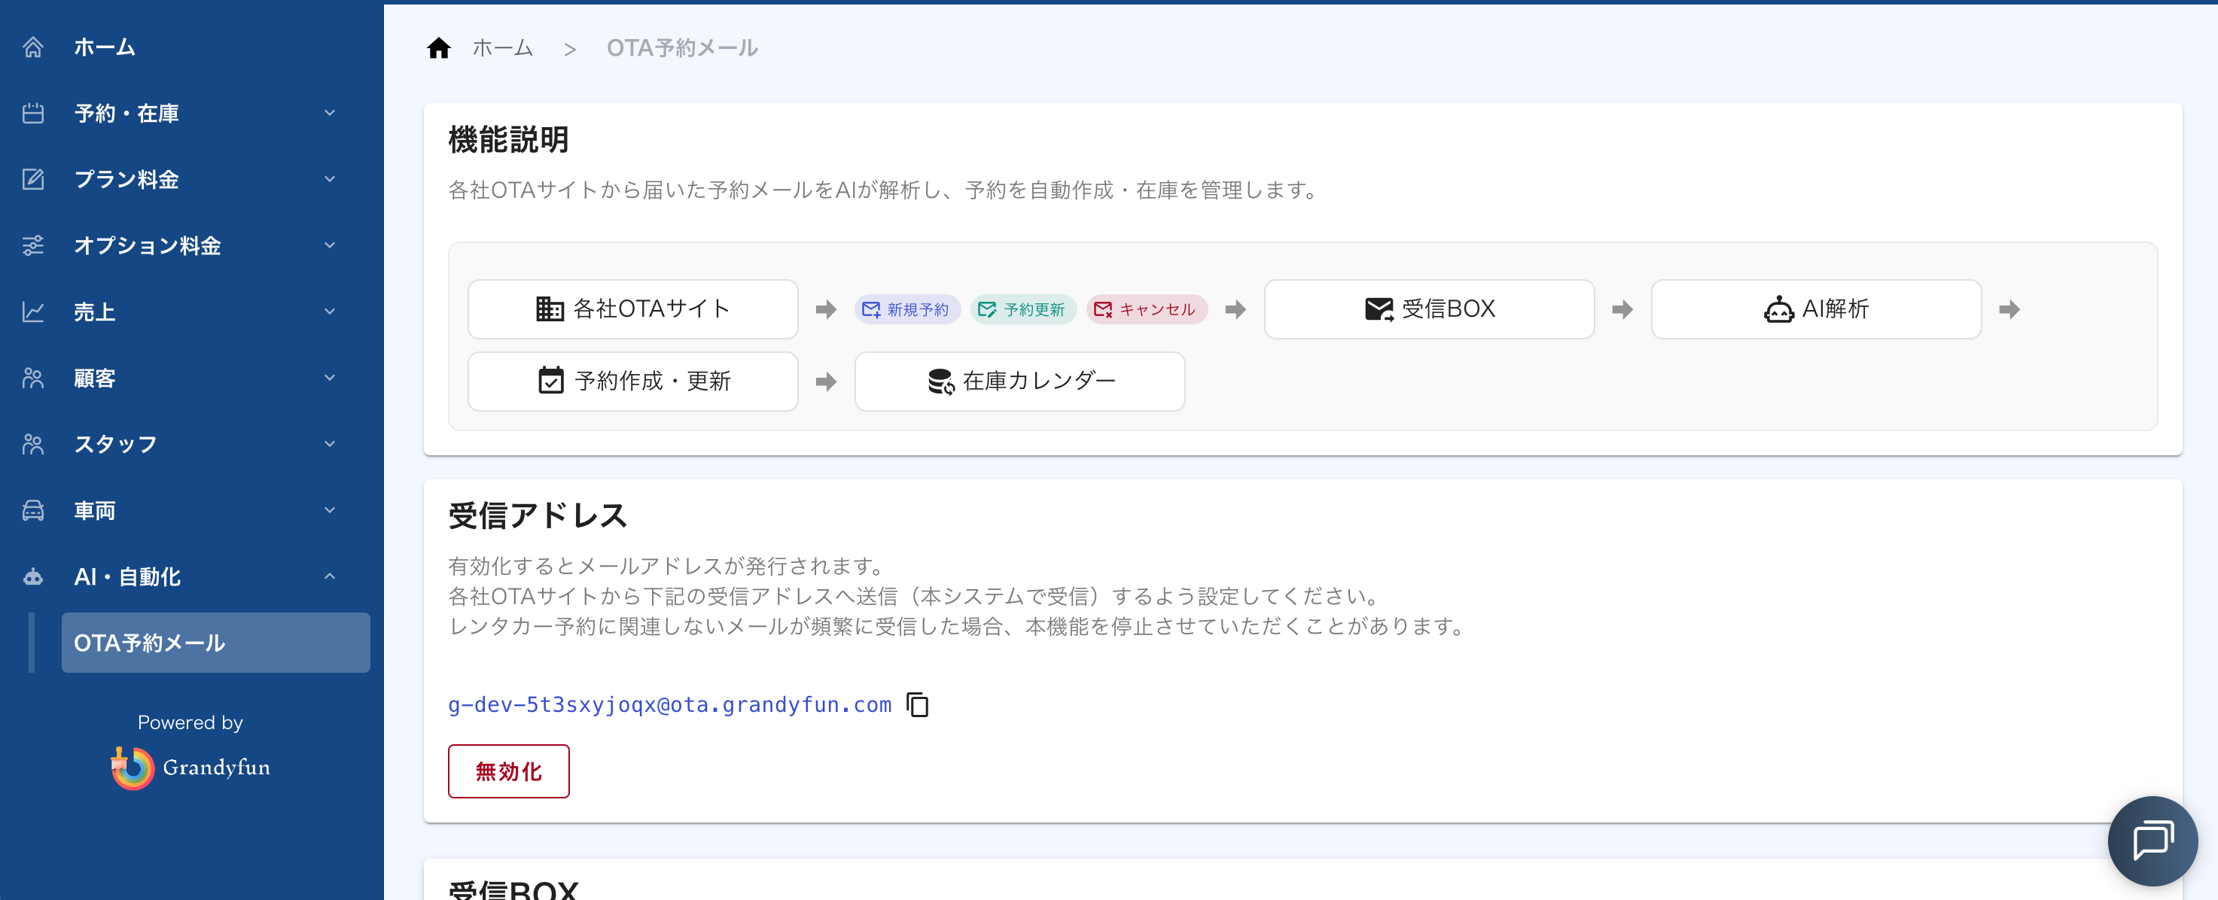Open ホーム in the sidebar
Screen dimensions: 2218x900
(x=104, y=47)
